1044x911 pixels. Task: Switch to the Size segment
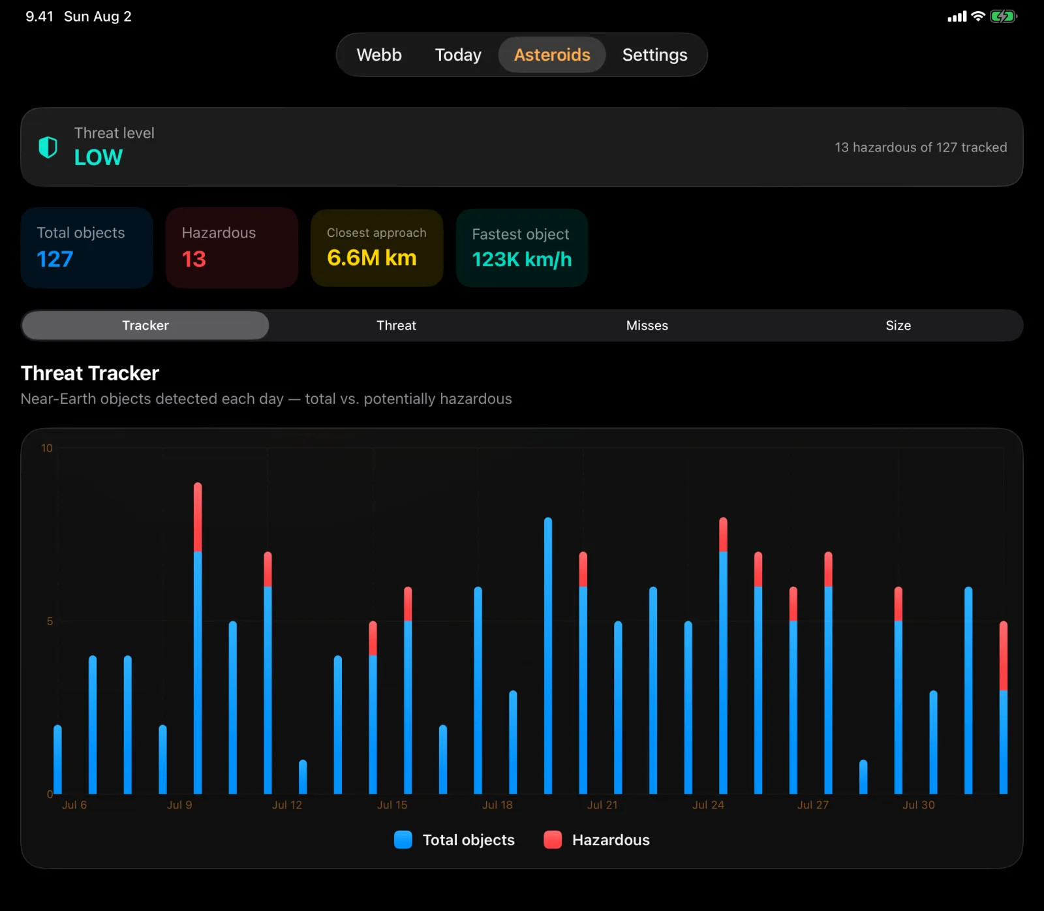(898, 326)
